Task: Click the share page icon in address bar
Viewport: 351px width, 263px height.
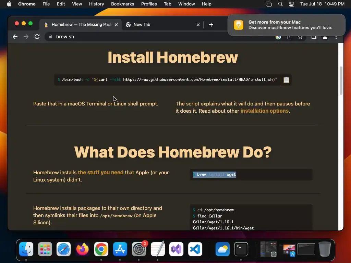Action: pyautogui.click(x=289, y=37)
